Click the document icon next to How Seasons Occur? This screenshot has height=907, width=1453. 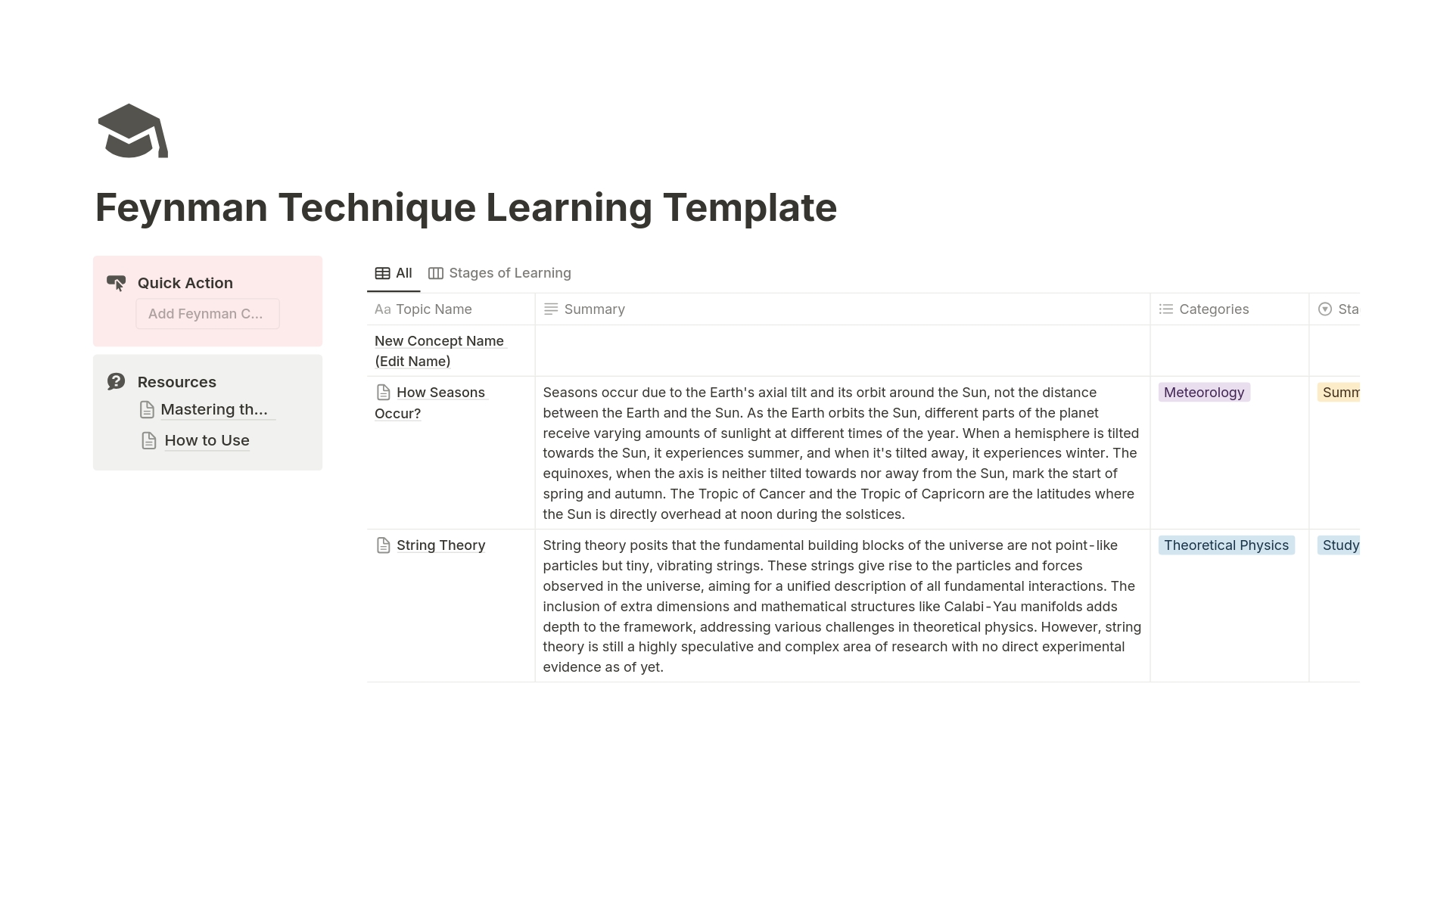click(384, 393)
